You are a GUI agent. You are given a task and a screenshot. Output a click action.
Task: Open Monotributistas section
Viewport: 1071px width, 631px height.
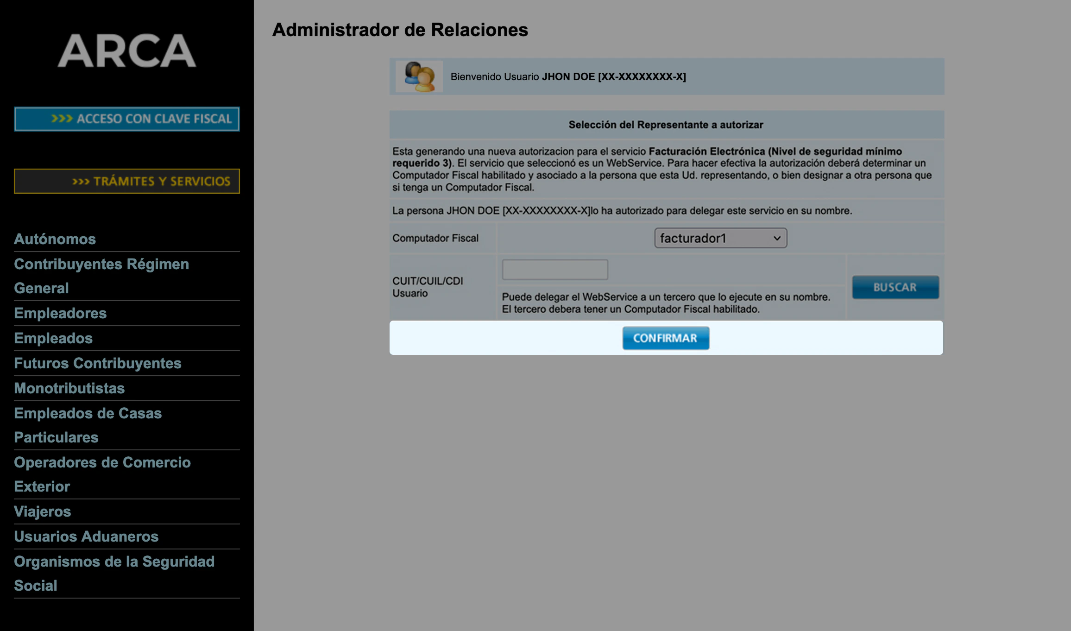(69, 388)
